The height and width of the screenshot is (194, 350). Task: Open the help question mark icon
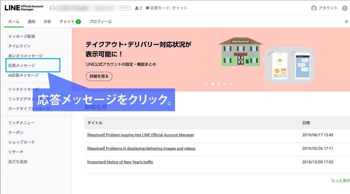(345, 8)
